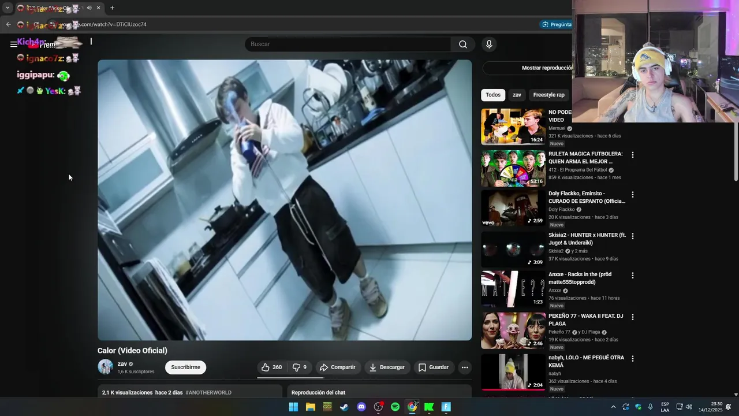The height and width of the screenshot is (416, 739).
Task: Open the RULETA MAGICA FUTBOLERA title link
Action: [585, 158]
